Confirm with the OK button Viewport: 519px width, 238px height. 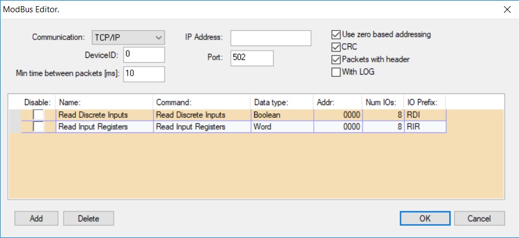pyautogui.click(x=425, y=218)
